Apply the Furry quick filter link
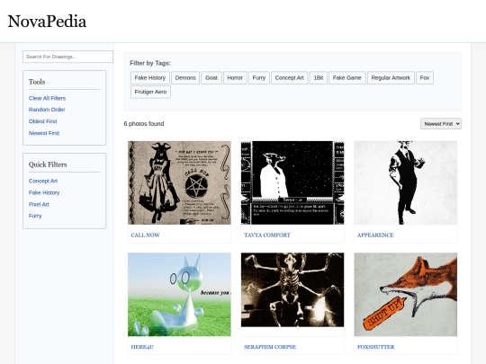 (35, 216)
